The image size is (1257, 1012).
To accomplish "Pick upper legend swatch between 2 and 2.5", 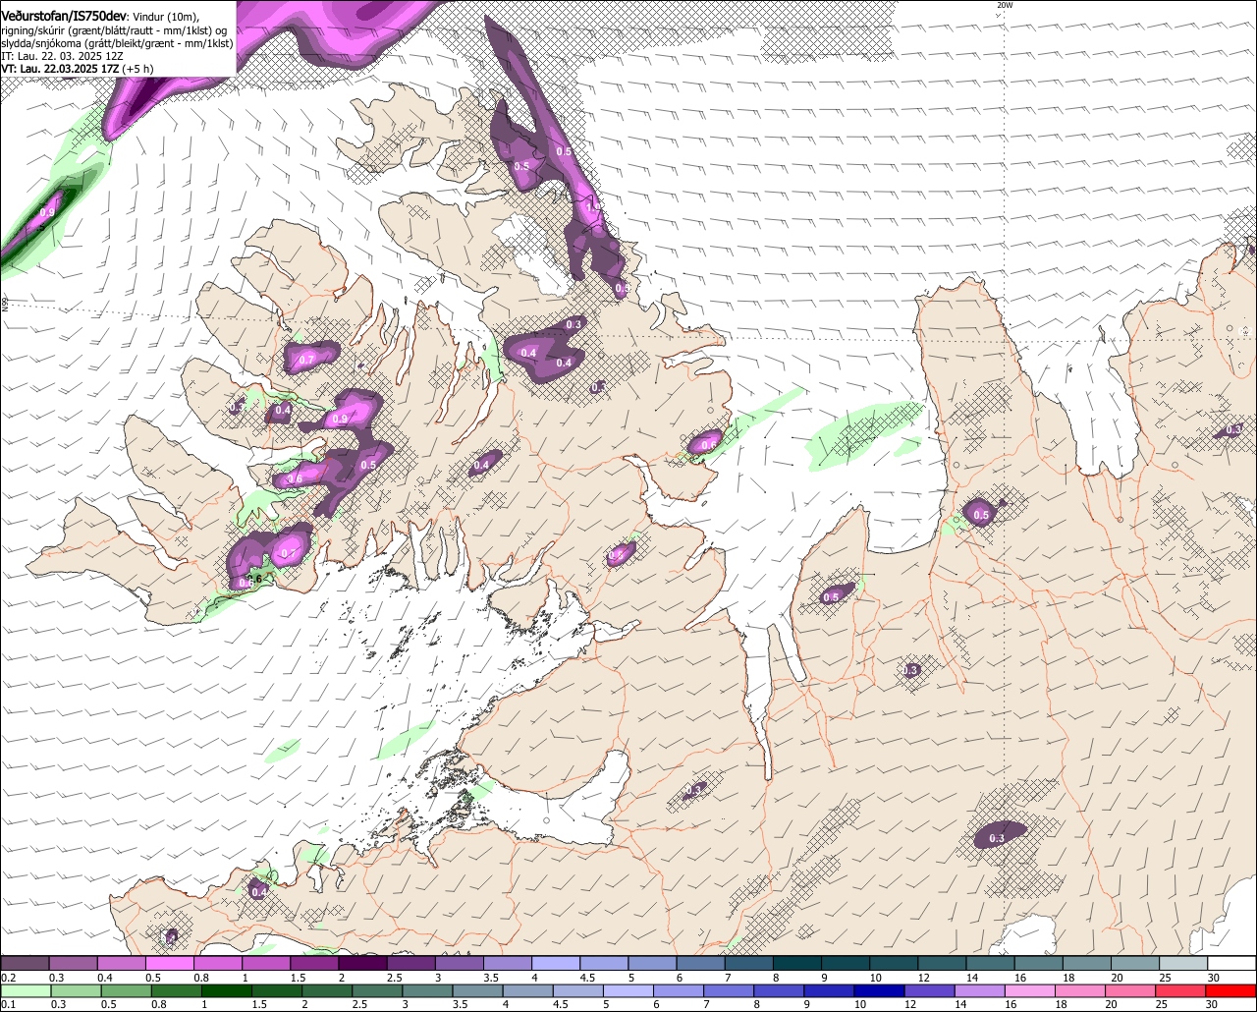I will (x=363, y=963).
